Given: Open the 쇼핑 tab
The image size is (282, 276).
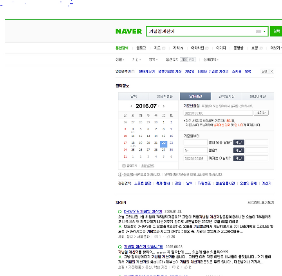Looking at the screenshot, I should [x=255, y=48].
